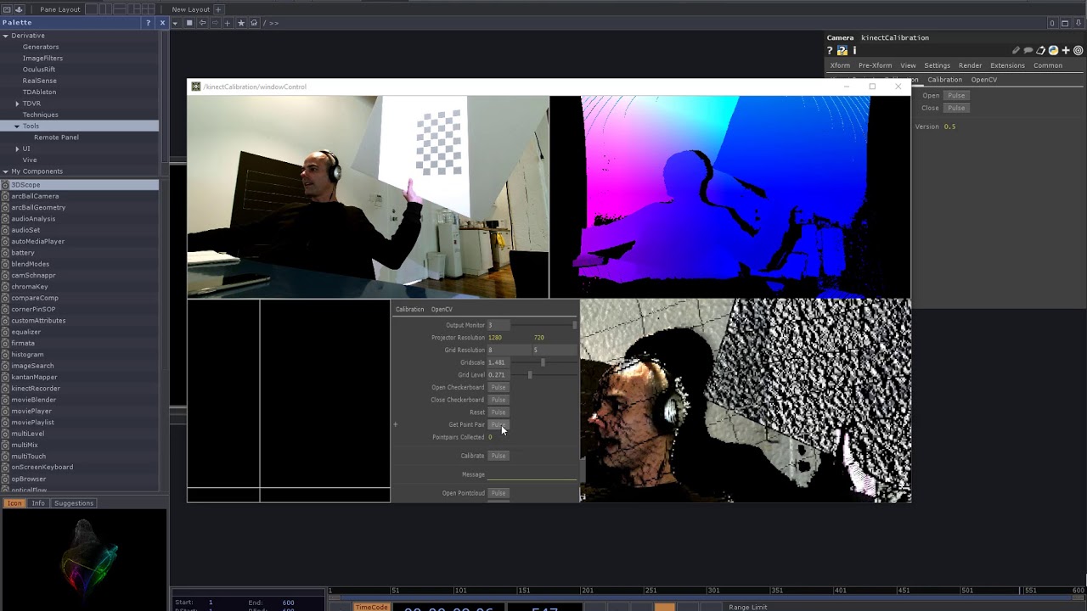Viewport: 1087px width, 611px height.
Task: Switch to the Extensions parameter page
Action: tap(1007, 65)
